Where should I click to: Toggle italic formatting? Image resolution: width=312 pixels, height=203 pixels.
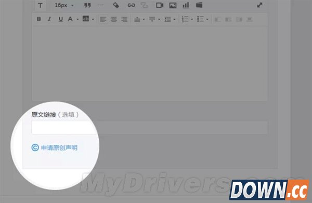point(49,19)
